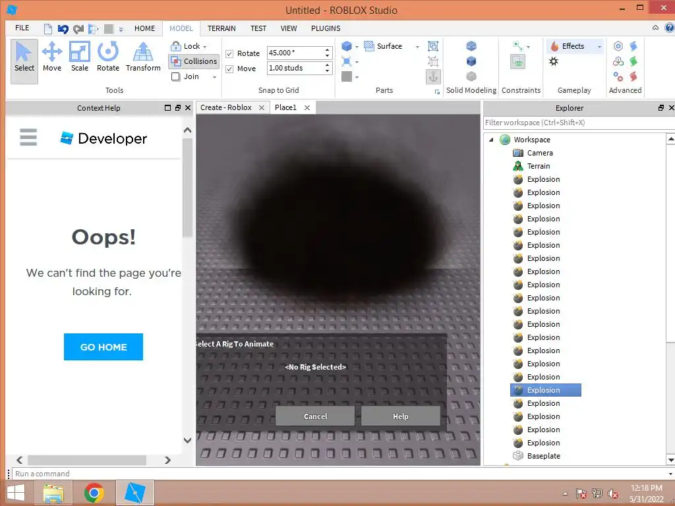The height and width of the screenshot is (506, 675).
Task: Uncheck the Move snap checkbox
Action: (229, 69)
